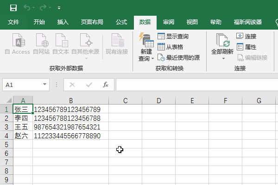Viewport: 278px width, 185px height.
Task: Select cell containing 张三
Action: [x=23, y=109]
